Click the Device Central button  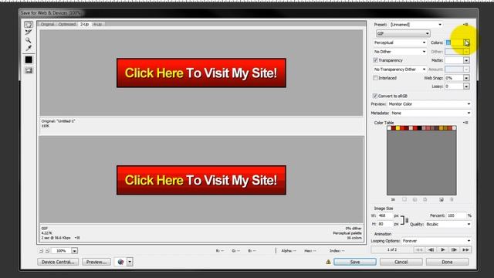tap(58, 262)
